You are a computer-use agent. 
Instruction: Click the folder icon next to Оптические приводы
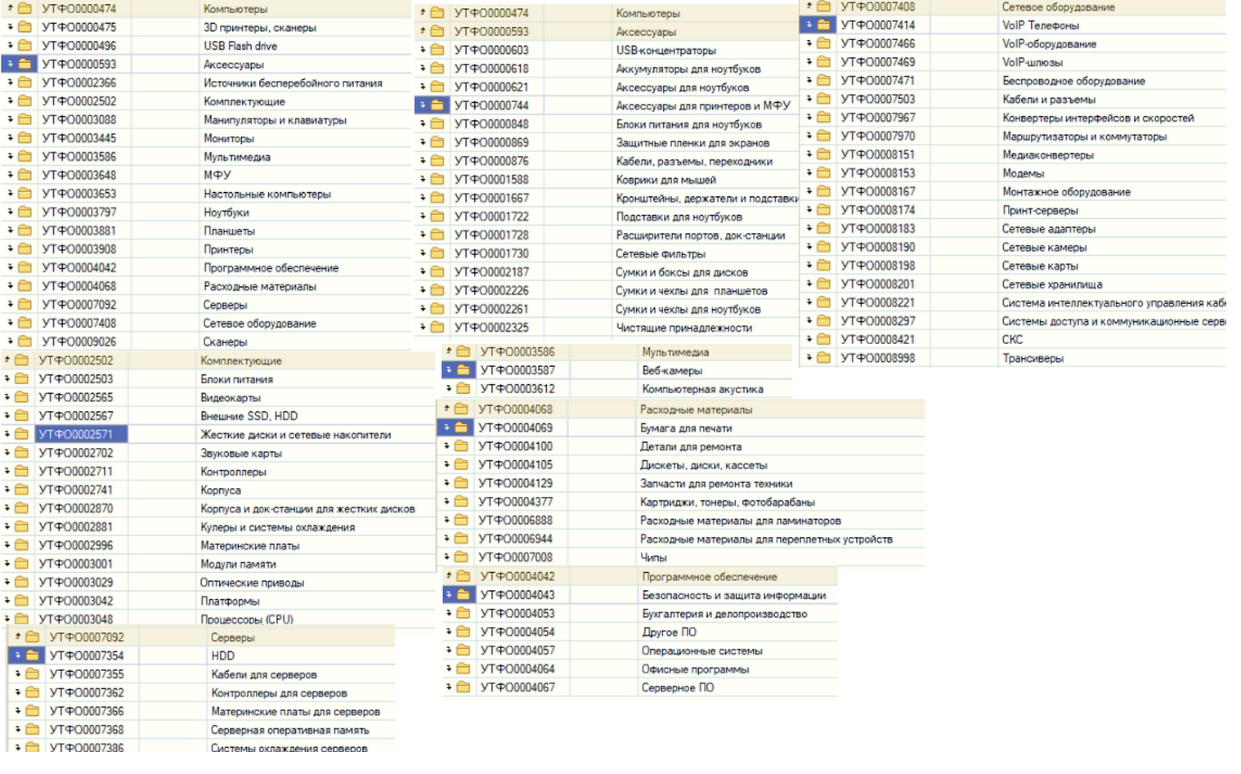coord(21,582)
